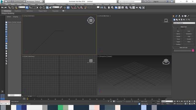Toggle the Angle Snap tool
196x110 pixels.
coord(75,8)
